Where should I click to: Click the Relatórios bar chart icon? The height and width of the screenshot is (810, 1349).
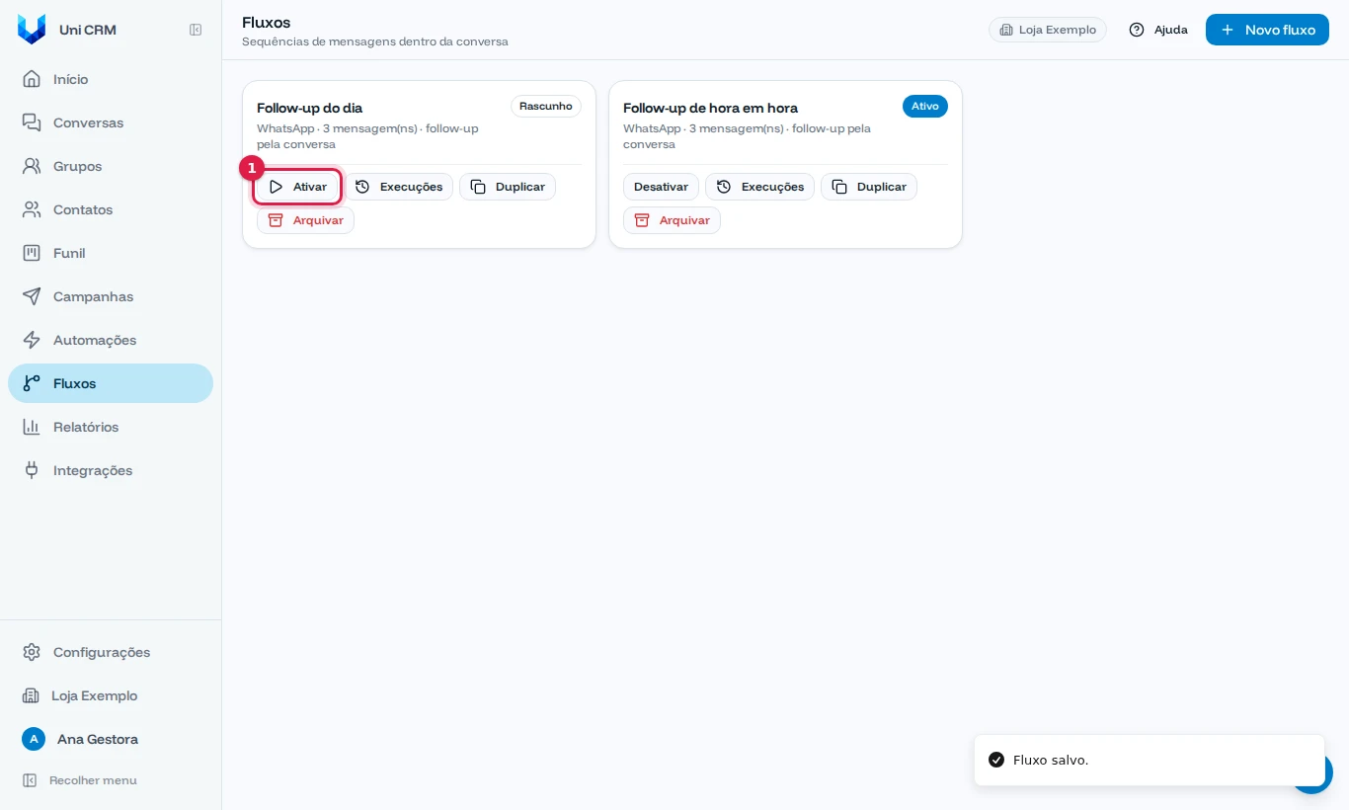(x=32, y=427)
